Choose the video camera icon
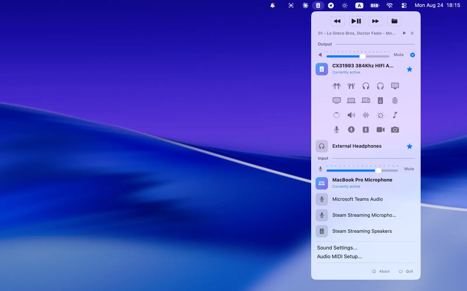Image resolution: width=467 pixels, height=291 pixels. (380, 130)
